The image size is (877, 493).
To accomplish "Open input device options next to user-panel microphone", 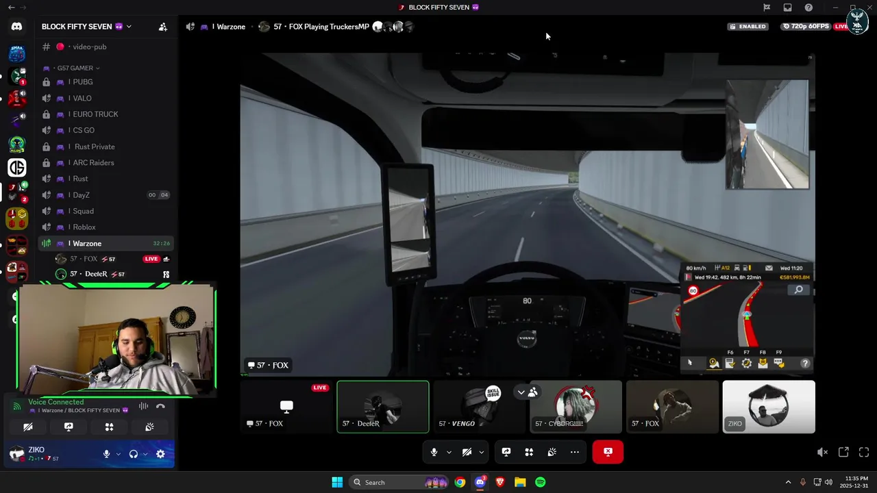I will 118,454.
